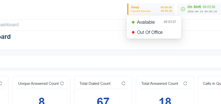Viewport: 221px width, 104px height.
Task: Click the On Shift checkmark icon
Action: pyautogui.click(x=183, y=9)
